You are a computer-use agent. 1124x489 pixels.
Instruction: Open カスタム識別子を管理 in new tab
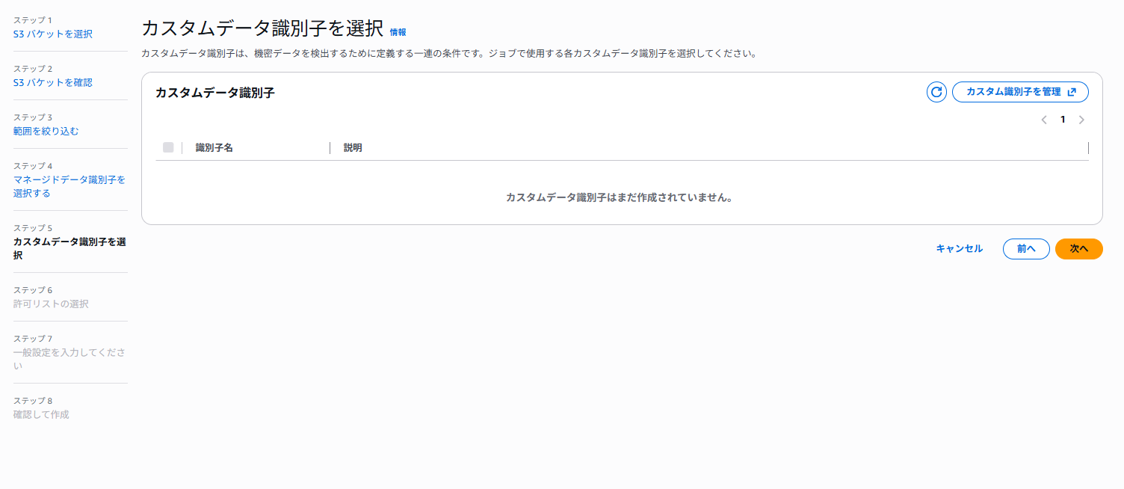point(1020,92)
